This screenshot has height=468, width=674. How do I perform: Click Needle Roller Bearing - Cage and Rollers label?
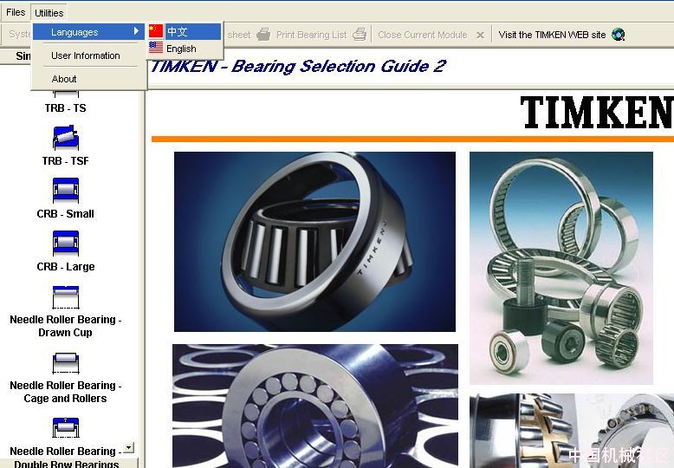coord(65,392)
